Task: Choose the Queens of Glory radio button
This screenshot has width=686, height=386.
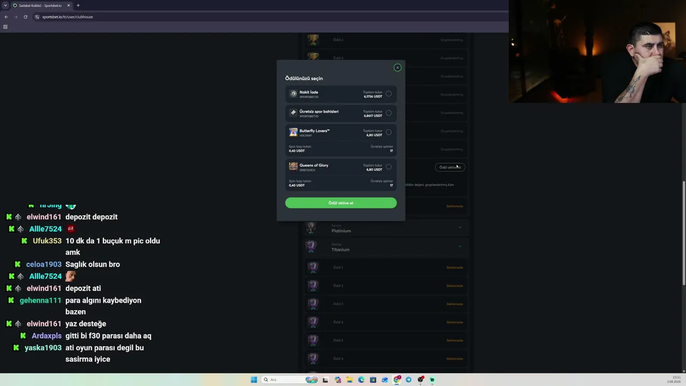Action: point(389,167)
